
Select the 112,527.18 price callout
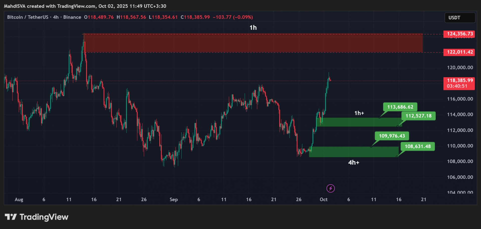click(x=418, y=116)
